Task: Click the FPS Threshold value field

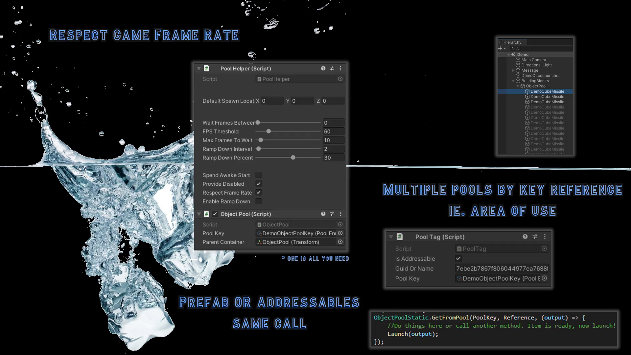Action: (x=334, y=131)
